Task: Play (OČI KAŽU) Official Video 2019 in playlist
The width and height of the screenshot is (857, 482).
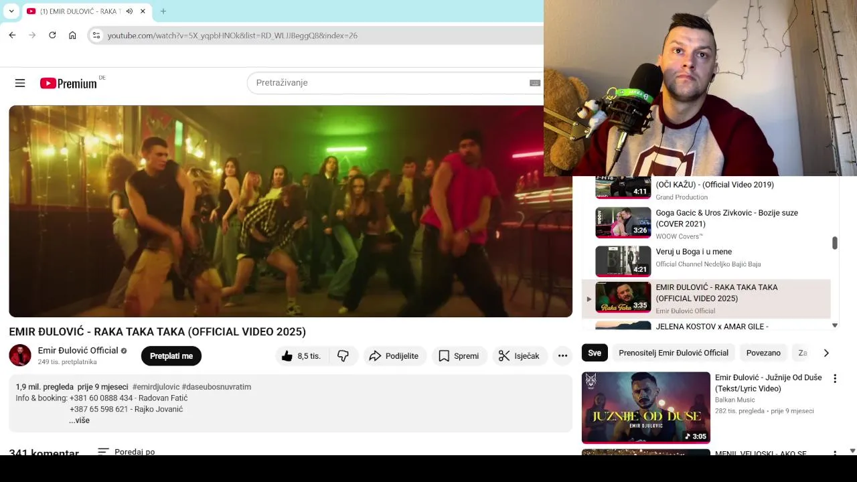Action: pyautogui.click(x=714, y=185)
